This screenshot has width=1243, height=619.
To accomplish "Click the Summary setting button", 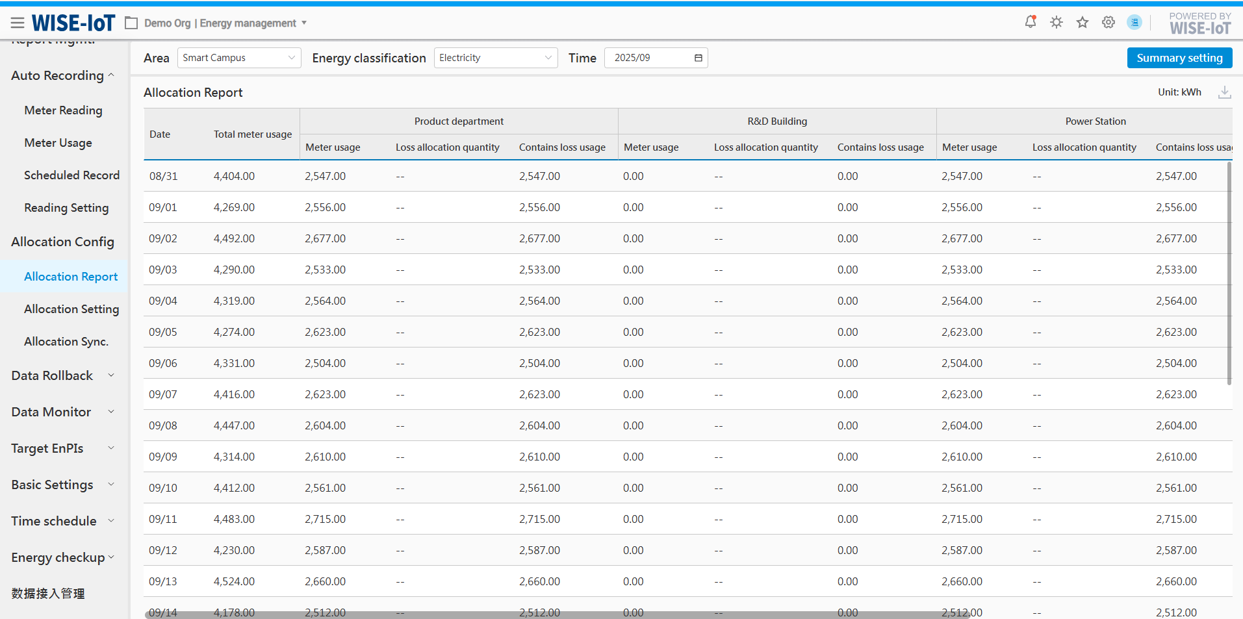I will 1179,58.
